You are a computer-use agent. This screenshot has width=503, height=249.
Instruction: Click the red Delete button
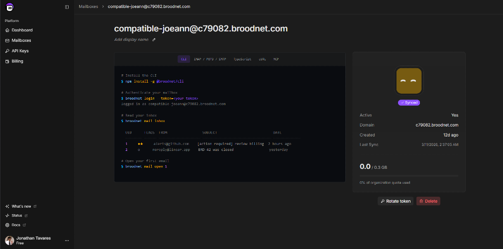pos(428,201)
